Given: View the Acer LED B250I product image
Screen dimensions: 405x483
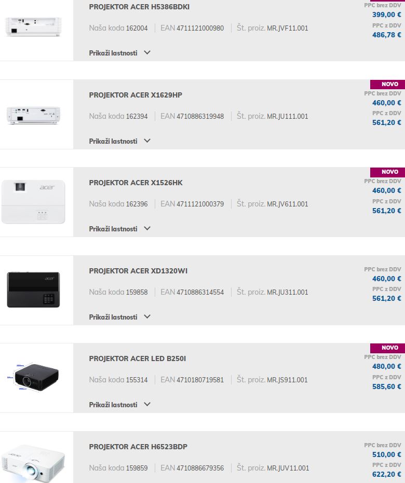Looking at the screenshot, I should 33,377.
